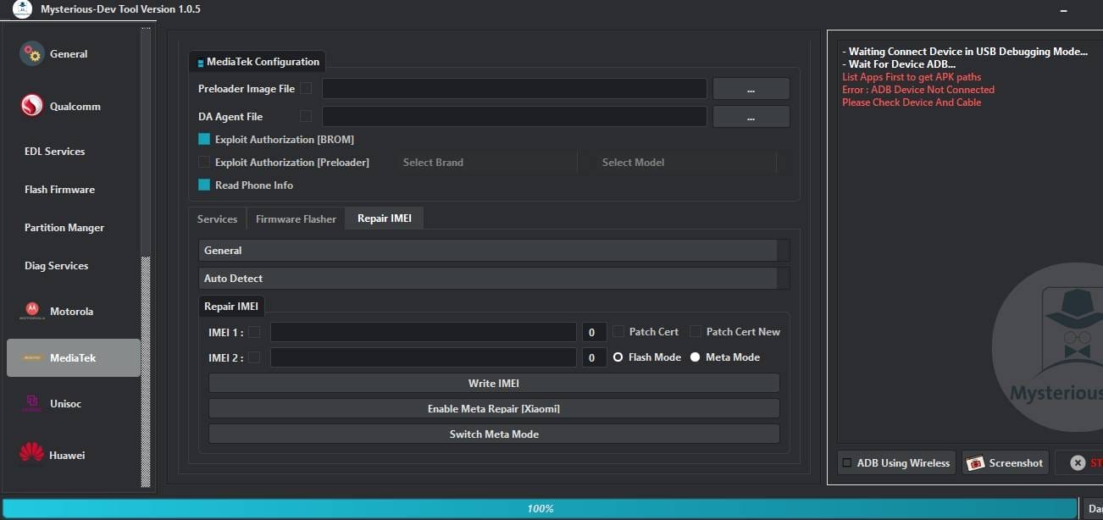
Task: Open the Services tab
Action: [x=218, y=218]
